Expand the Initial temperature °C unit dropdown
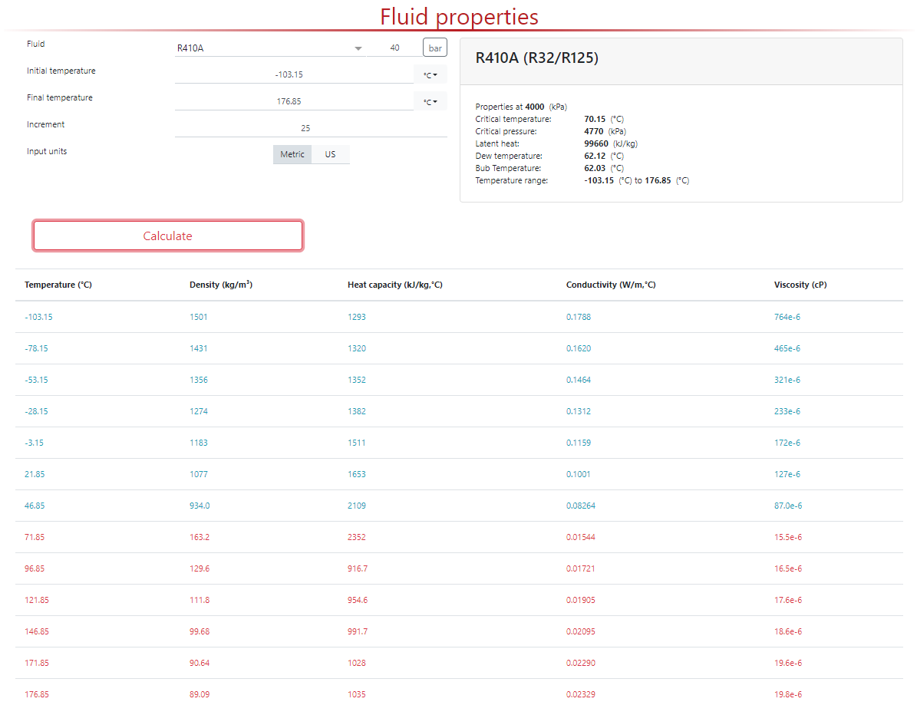Image resolution: width=917 pixels, height=715 pixels. (x=430, y=75)
